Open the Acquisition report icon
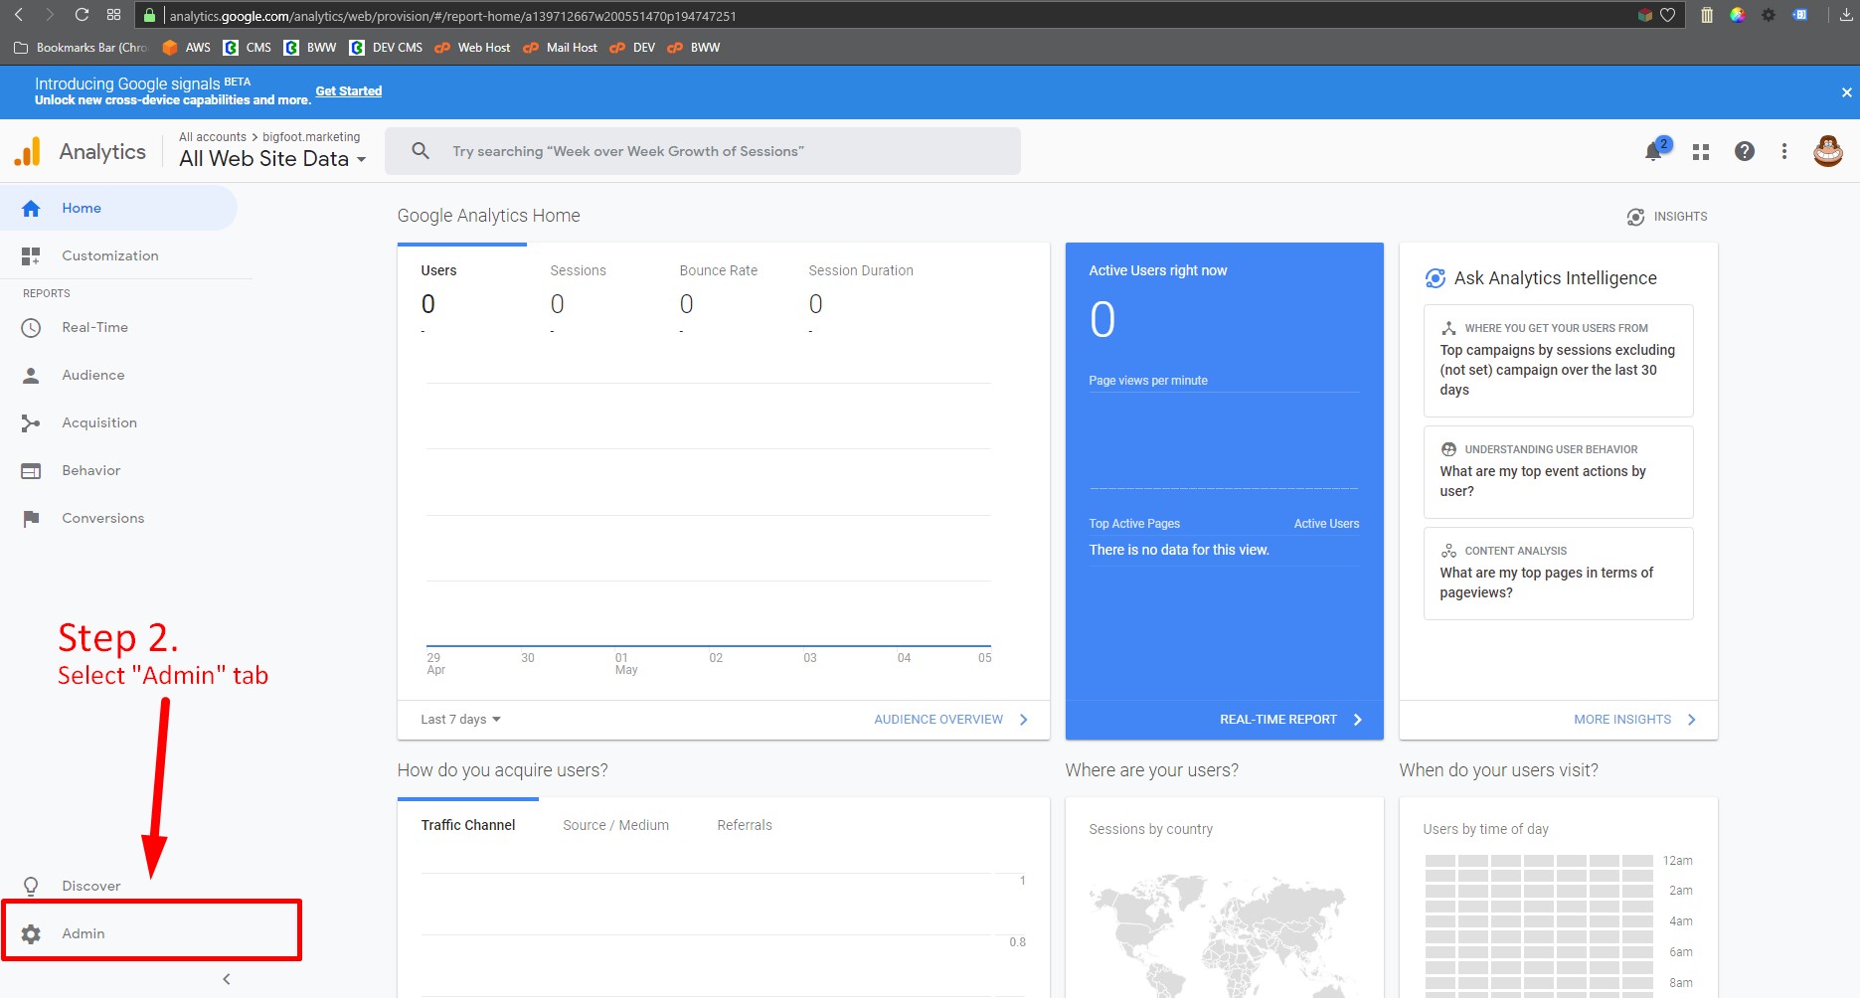Viewport: 1860px width, 998px height. click(x=31, y=422)
